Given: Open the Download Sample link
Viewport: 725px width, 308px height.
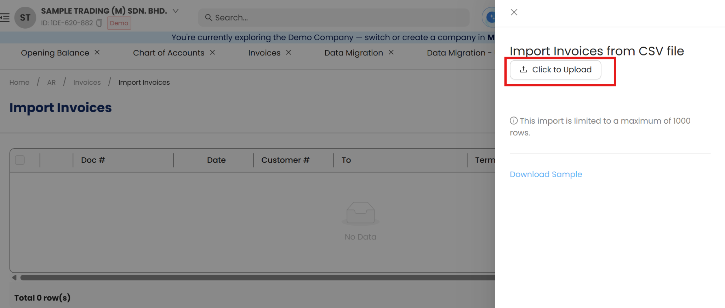Looking at the screenshot, I should 546,174.
